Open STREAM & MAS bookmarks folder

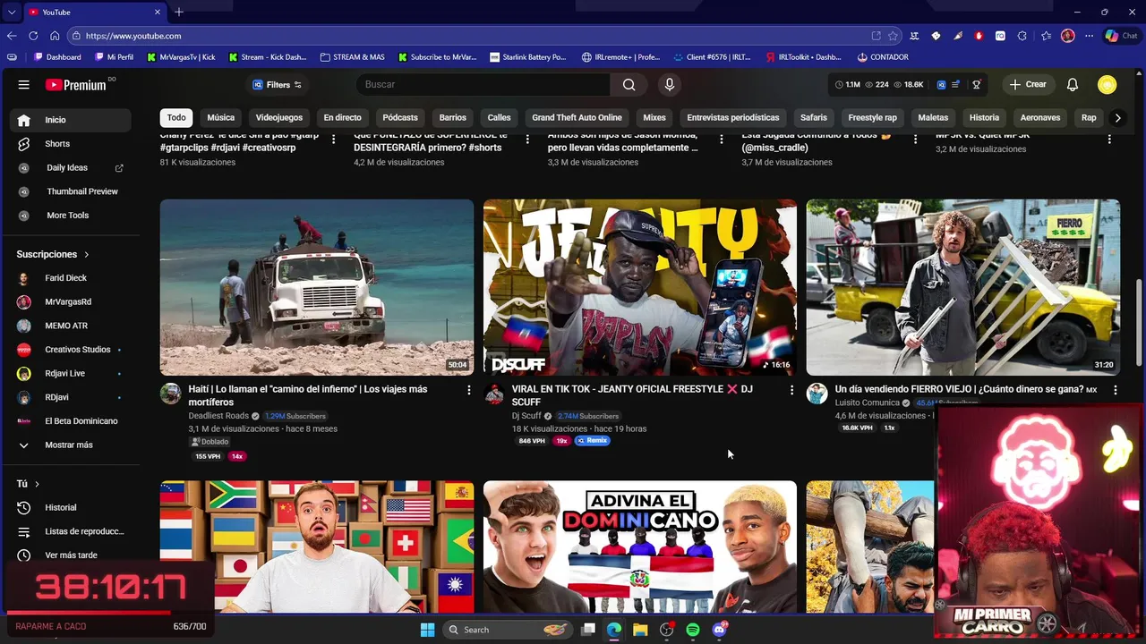pyautogui.click(x=352, y=57)
